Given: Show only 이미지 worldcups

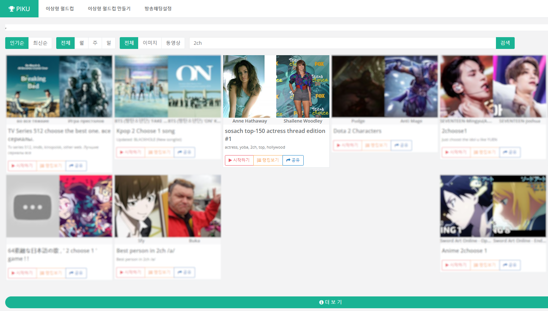Looking at the screenshot, I should [150, 43].
